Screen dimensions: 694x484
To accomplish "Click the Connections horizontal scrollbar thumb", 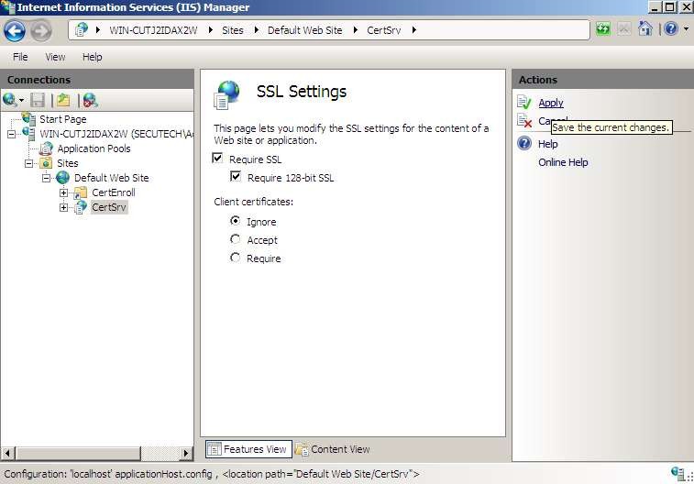I will pyautogui.click(x=78, y=453).
